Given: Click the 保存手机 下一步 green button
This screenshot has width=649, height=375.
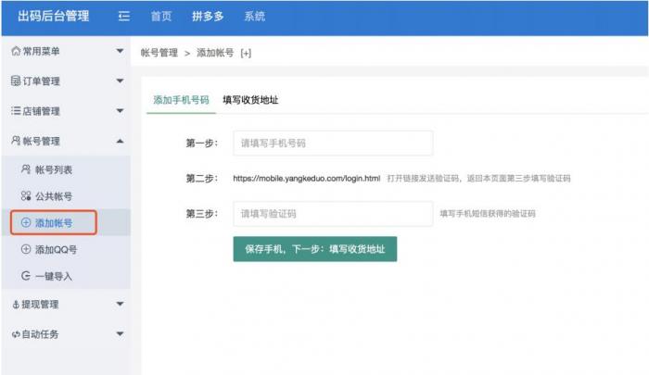Looking at the screenshot, I should tap(314, 249).
